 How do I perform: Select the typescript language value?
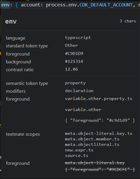click(78, 38)
